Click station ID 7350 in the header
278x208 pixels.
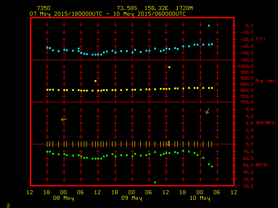pos(43,8)
